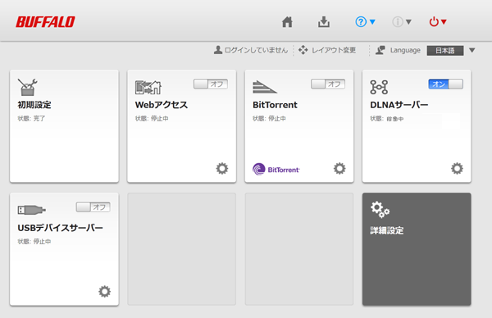The image size is (492, 318).
Task: Turn off the DLNA server switch
Action: (x=445, y=84)
